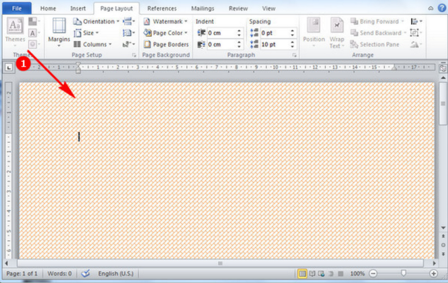Click the zoom in plus button
The image size is (448, 283).
pos(433,274)
